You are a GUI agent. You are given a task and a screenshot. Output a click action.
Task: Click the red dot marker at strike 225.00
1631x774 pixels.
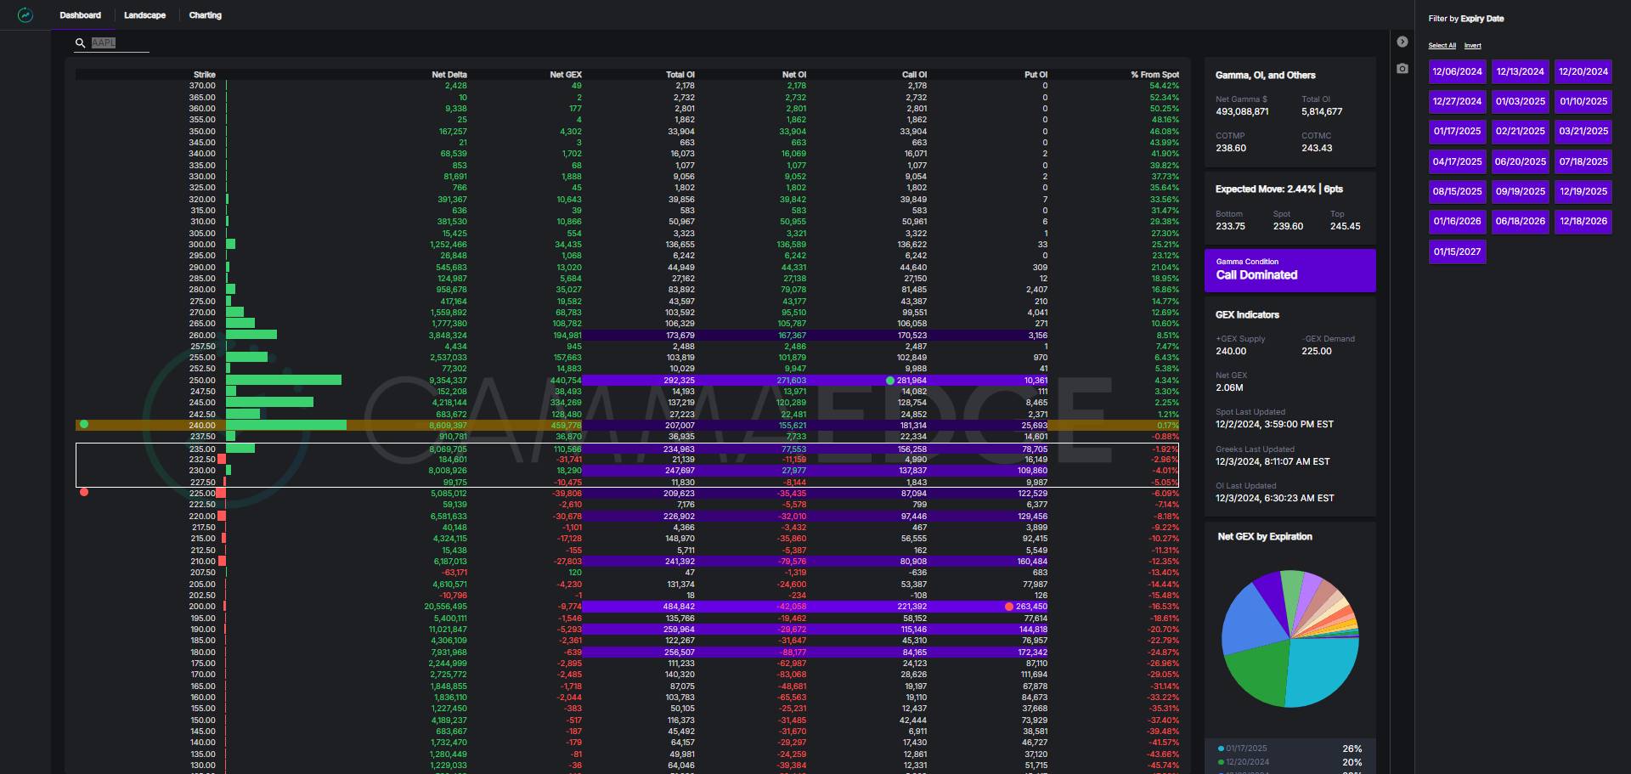click(x=83, y=492)
